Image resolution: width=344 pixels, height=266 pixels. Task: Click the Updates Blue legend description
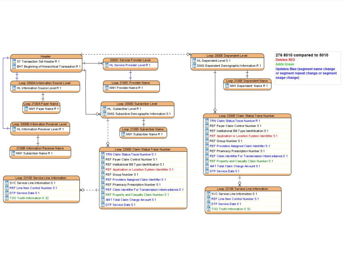click(306, 73)
